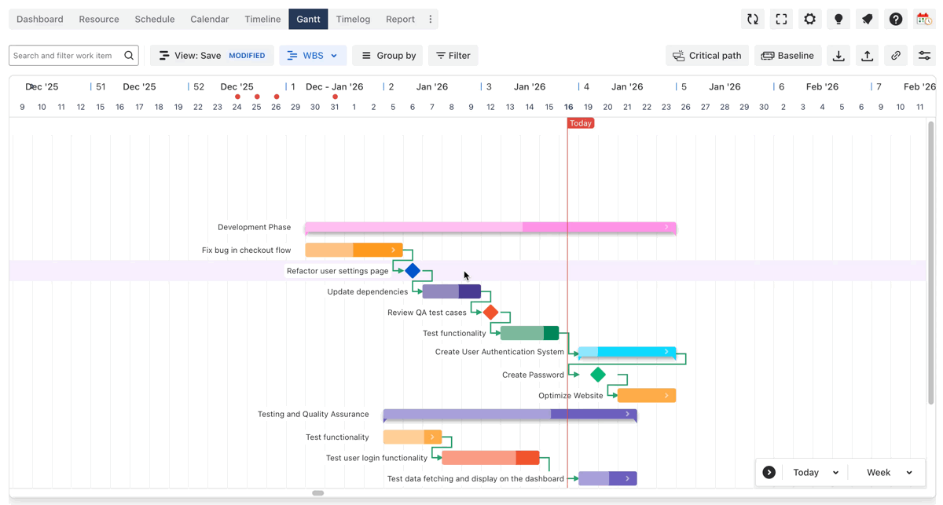Switch to the Timeline tab

tap(262, 19)
